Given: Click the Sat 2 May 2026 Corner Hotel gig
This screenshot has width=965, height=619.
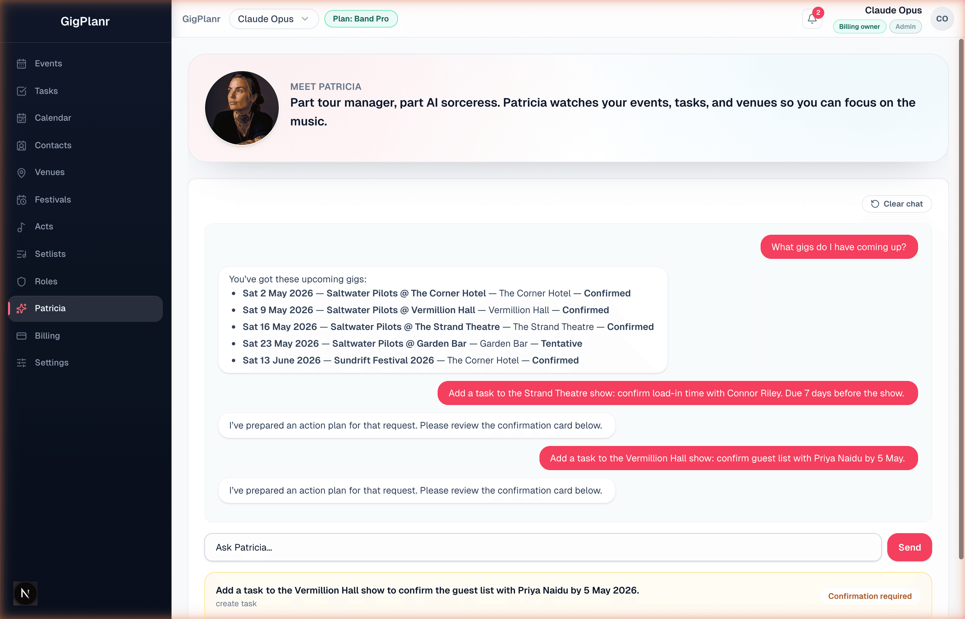Looking at the screenshot, I should [436, 293].
